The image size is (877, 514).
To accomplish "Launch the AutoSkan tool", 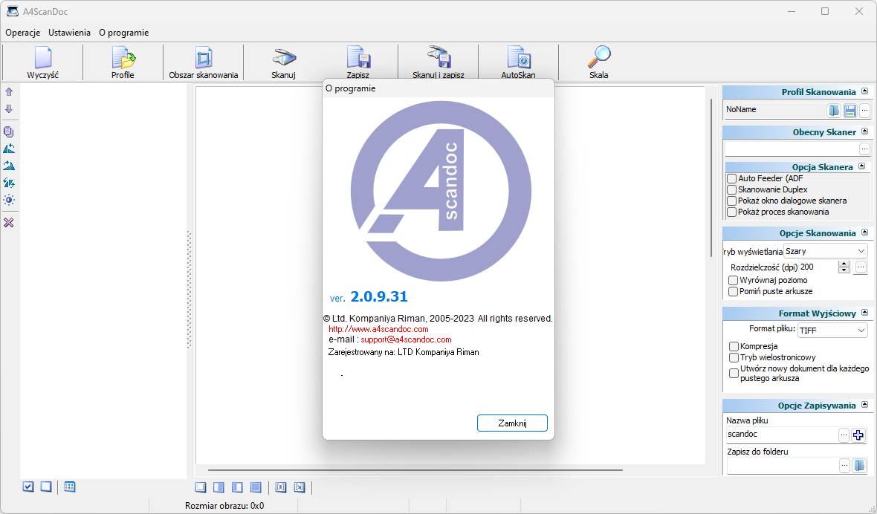I will (519, 62).
